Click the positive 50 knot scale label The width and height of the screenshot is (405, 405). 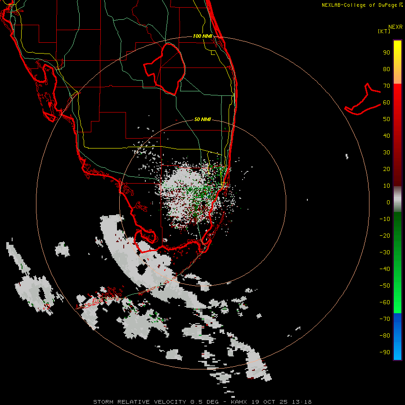(387, 119)
